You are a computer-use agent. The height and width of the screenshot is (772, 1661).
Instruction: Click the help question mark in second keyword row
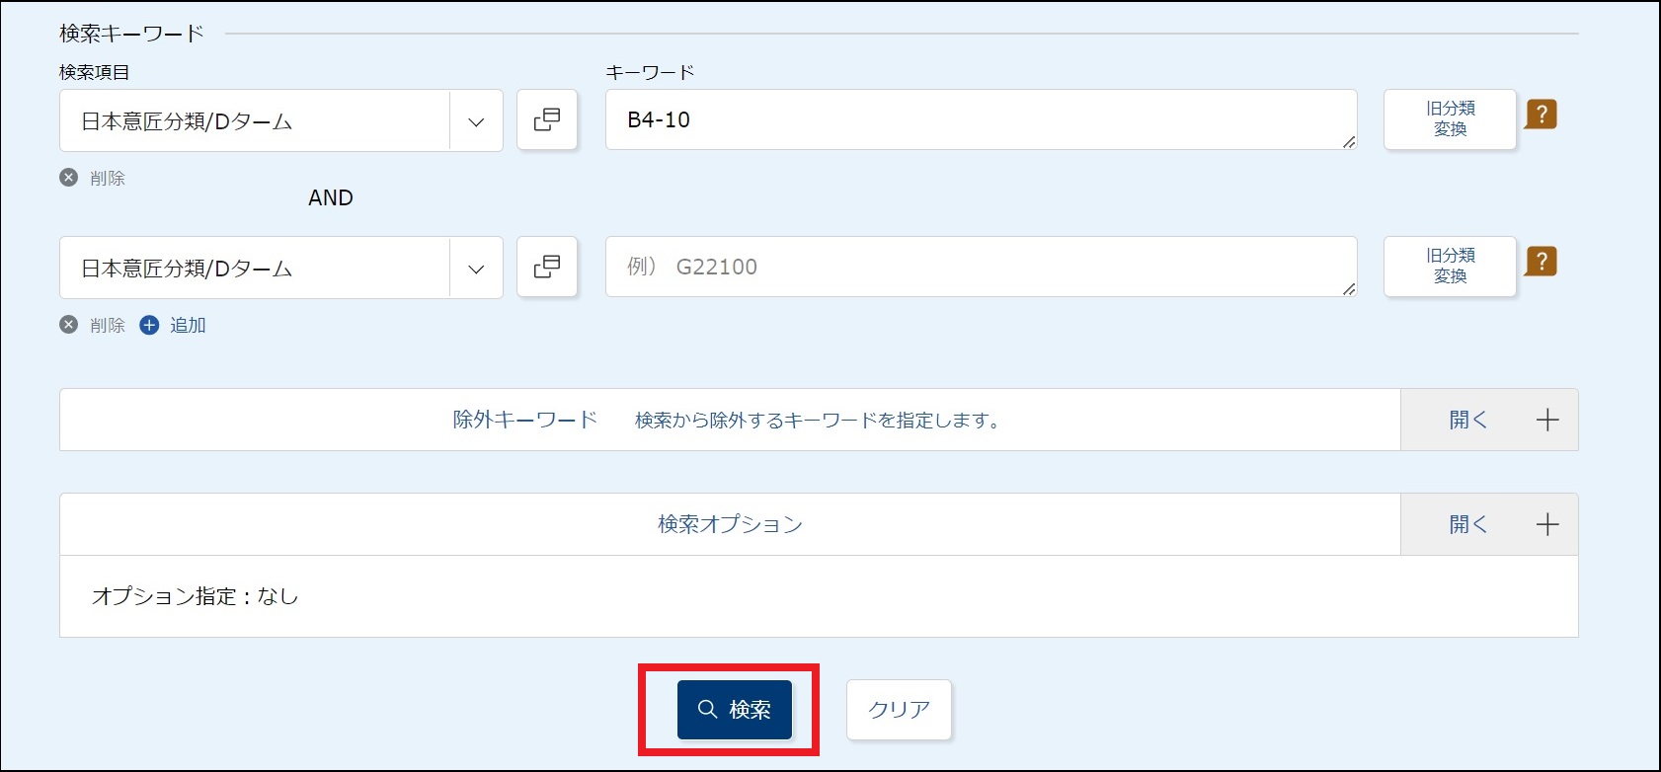1541,262
